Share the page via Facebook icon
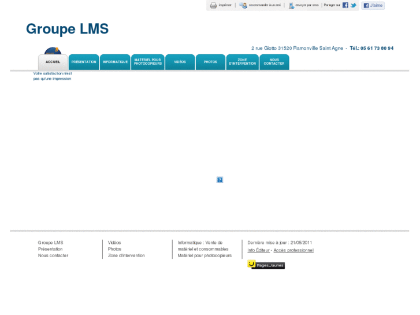Screen dimensions: 420x315 pyautogui.click(x=345, y=5)
